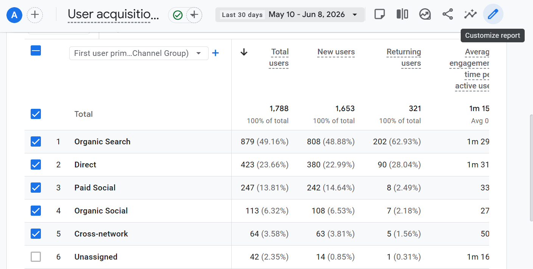533x269 pixels.
Task: Click the sort descending arrow by Total users
Action: click(244, 52)
